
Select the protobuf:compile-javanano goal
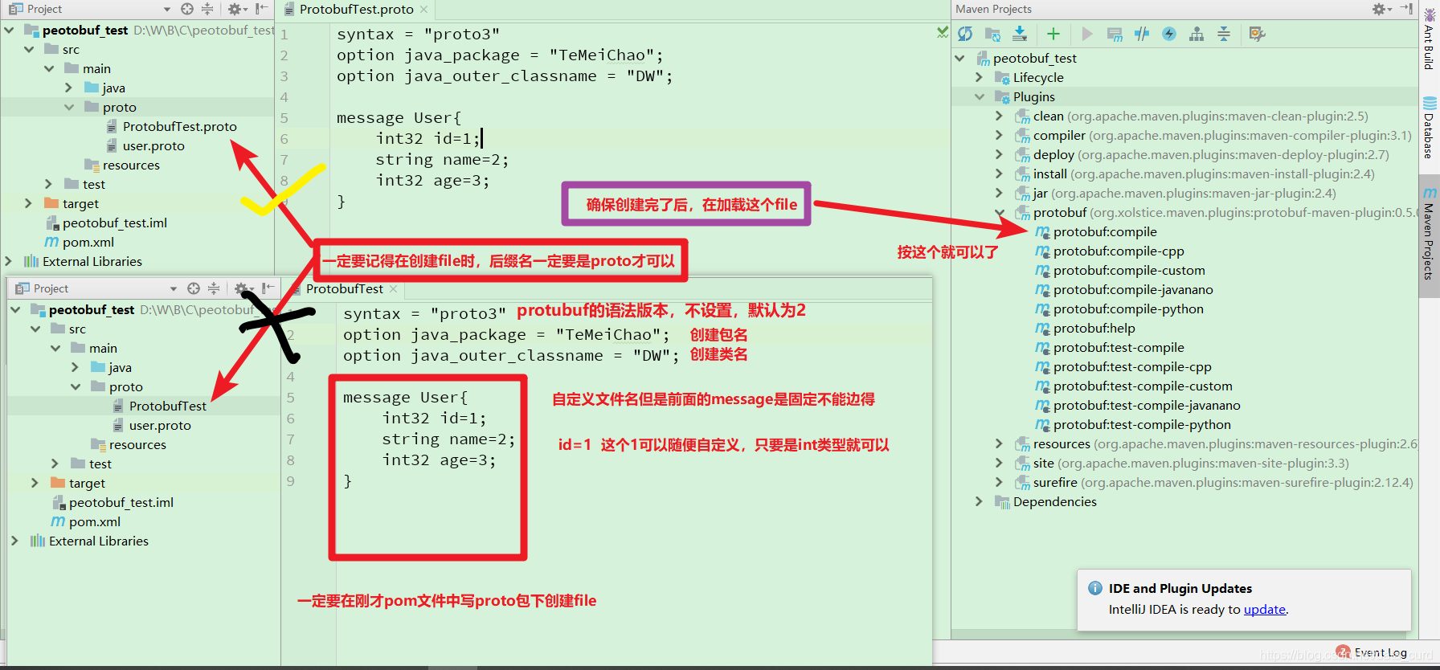click(x=1133, y=290)
